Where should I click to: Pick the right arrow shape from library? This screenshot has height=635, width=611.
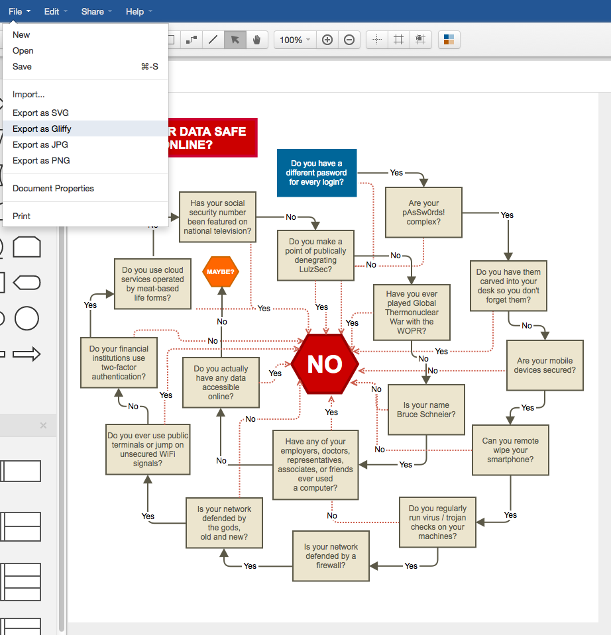(27, 354)
